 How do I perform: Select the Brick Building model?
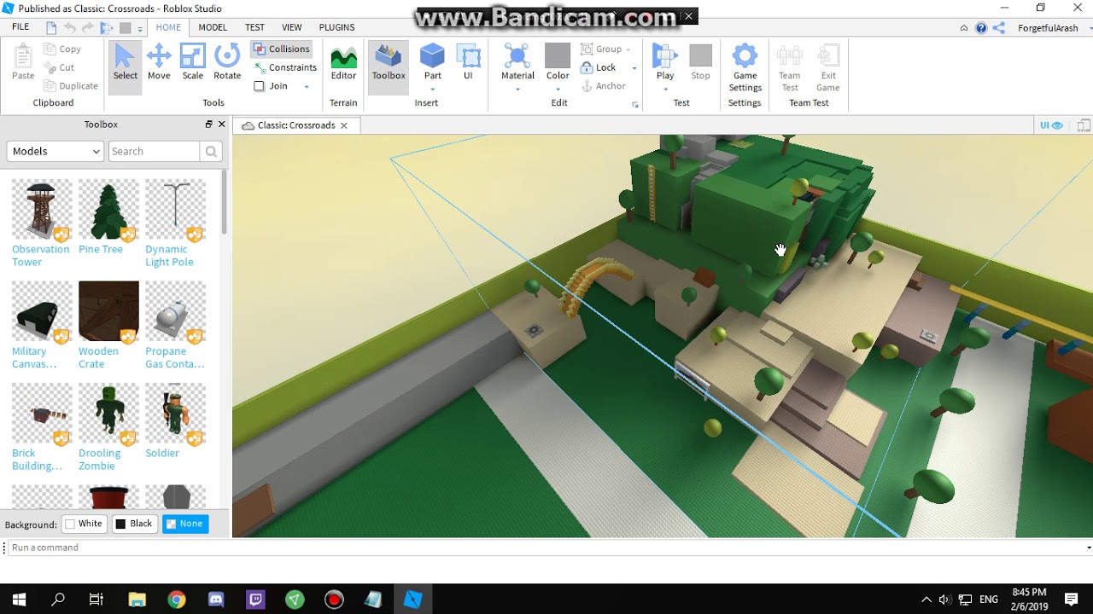pos(41,426)
